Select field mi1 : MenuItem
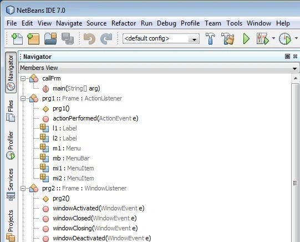This screenshot has width=300, height=242. coord(73,168)
